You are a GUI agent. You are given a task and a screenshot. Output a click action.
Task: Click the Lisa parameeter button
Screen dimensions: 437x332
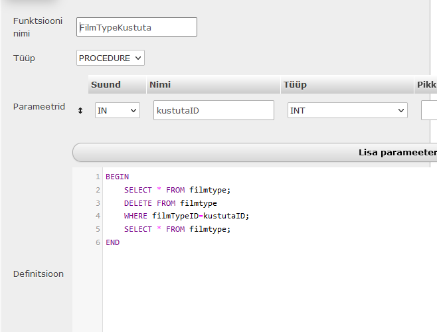tap(254, 153)
